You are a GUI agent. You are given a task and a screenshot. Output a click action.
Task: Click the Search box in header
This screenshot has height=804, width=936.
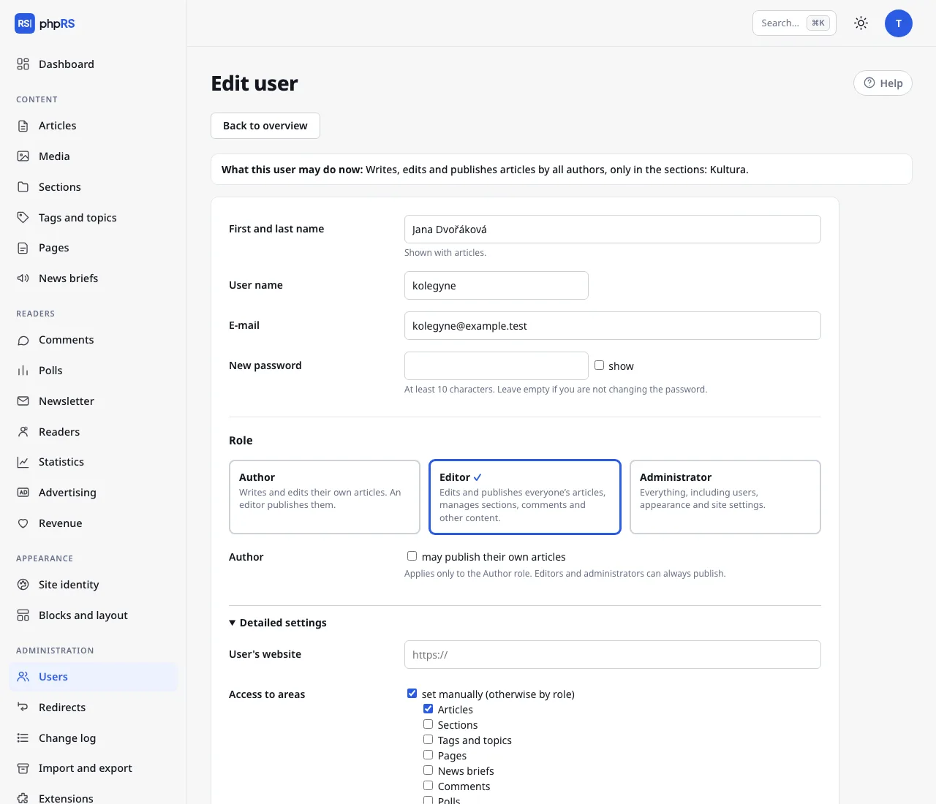pyautogui.click(x=794, y=23)
